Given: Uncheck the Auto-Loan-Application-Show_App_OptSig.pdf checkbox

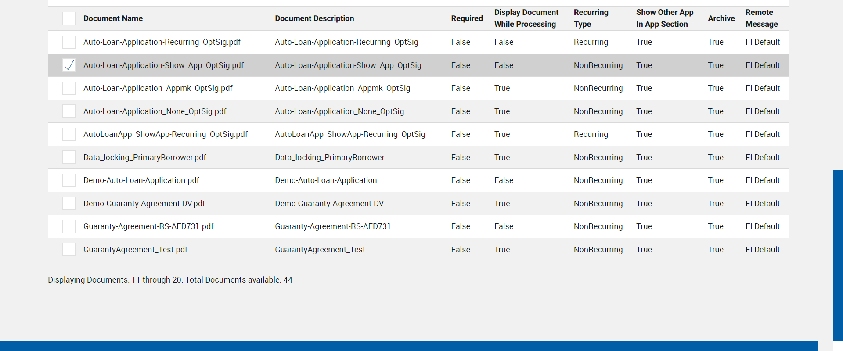Looking at the screenshot, I should coord(69,65).
